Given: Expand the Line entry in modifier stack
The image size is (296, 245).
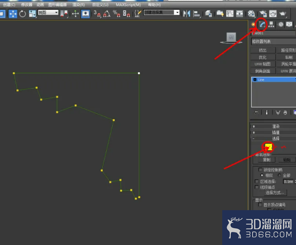Looking at the screenshot, I should pos(255,80).
